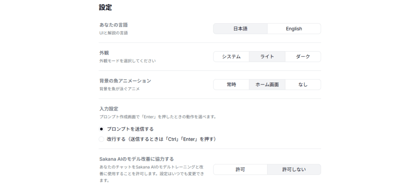The height and width of the screenshot is (187, 410).
Task: Click the Sakana AIのモデル改善に協力する heading
Action: 137,159
